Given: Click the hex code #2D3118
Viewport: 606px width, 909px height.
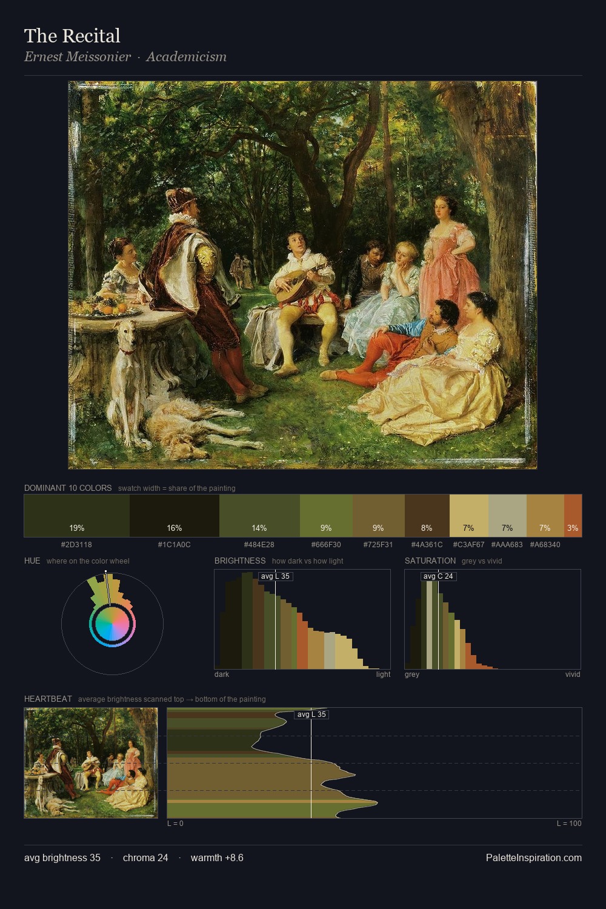Looking at the screenshot, I should 77,545.
